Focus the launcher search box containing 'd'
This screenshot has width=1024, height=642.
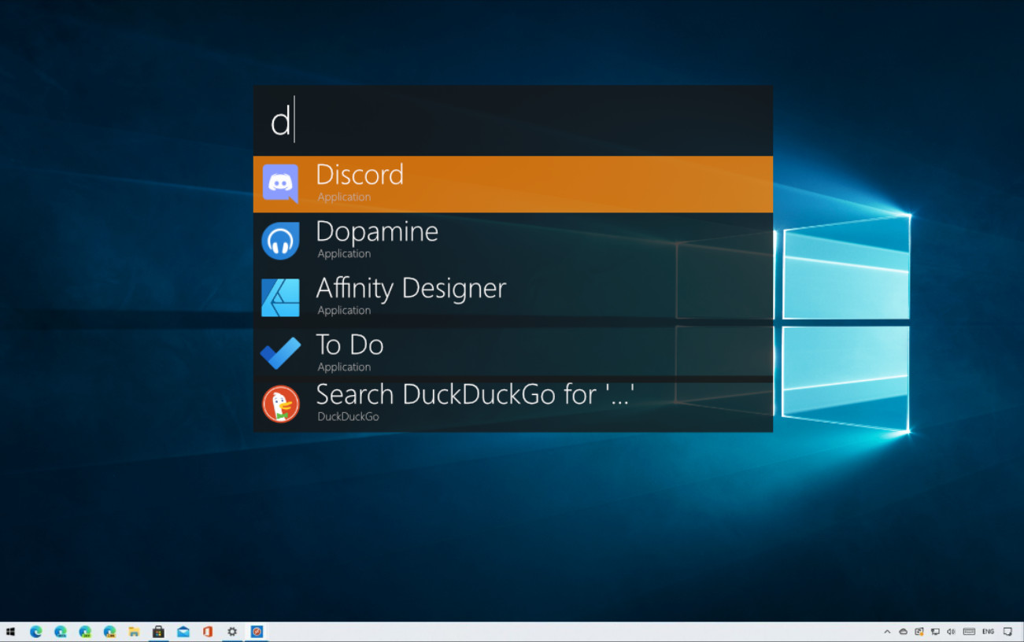[x=512, y=121]
